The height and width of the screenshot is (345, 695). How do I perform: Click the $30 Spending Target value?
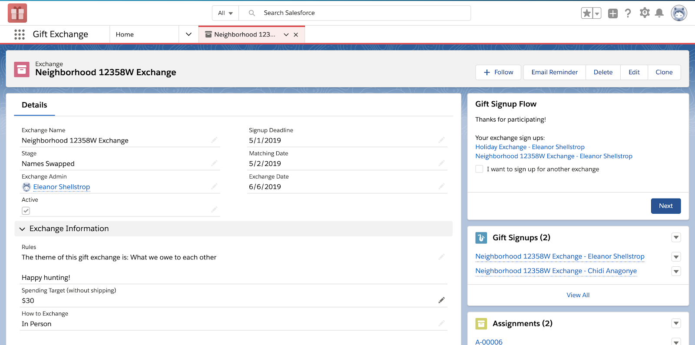tap(28, 301)
